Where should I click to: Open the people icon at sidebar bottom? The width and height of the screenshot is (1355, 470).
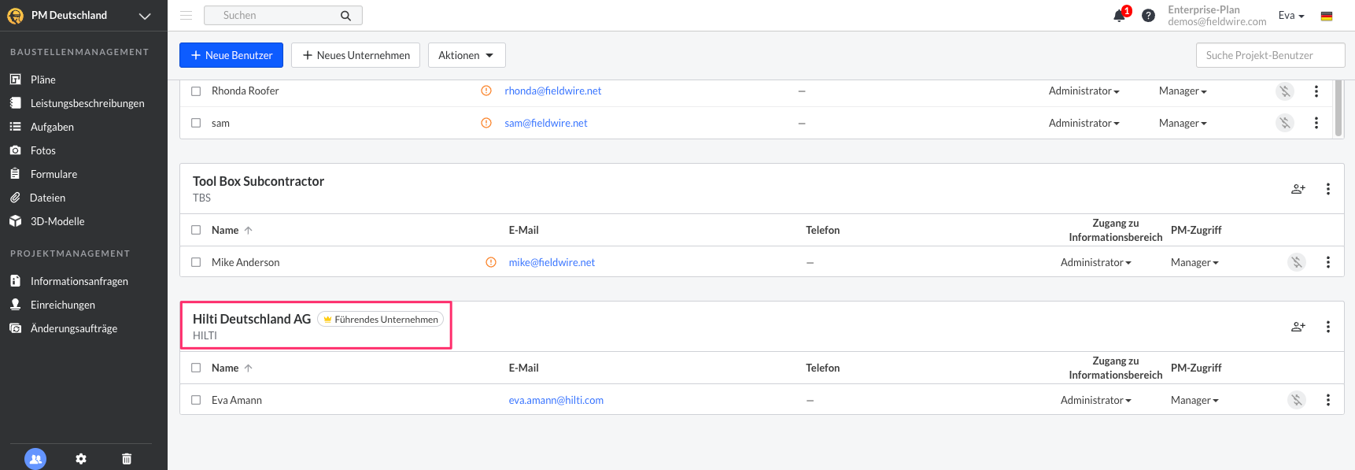pos(35,458)
